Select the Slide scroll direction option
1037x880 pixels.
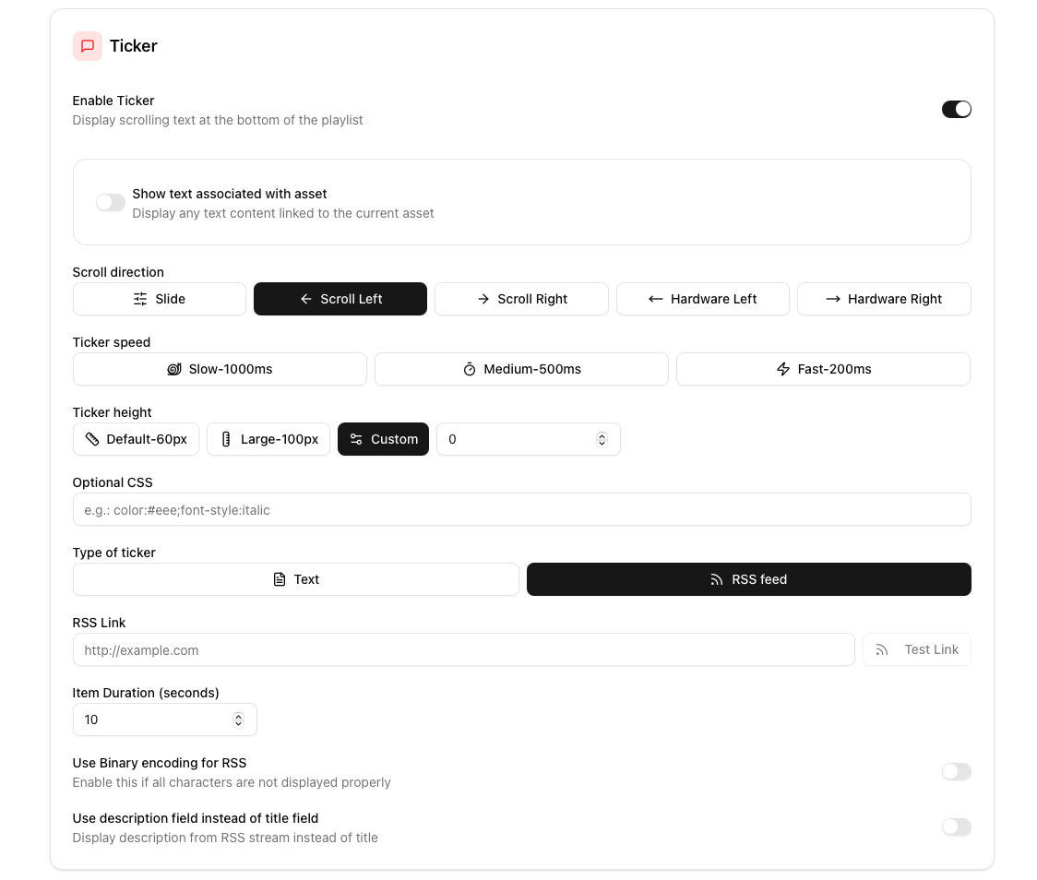160,299
